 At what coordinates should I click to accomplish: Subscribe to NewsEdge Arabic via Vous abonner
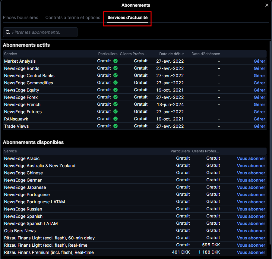click(x=251, y=158)
